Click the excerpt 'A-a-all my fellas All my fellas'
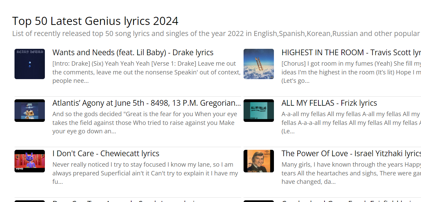The width and height of the screenshot is (421, 202). (351, 123)
